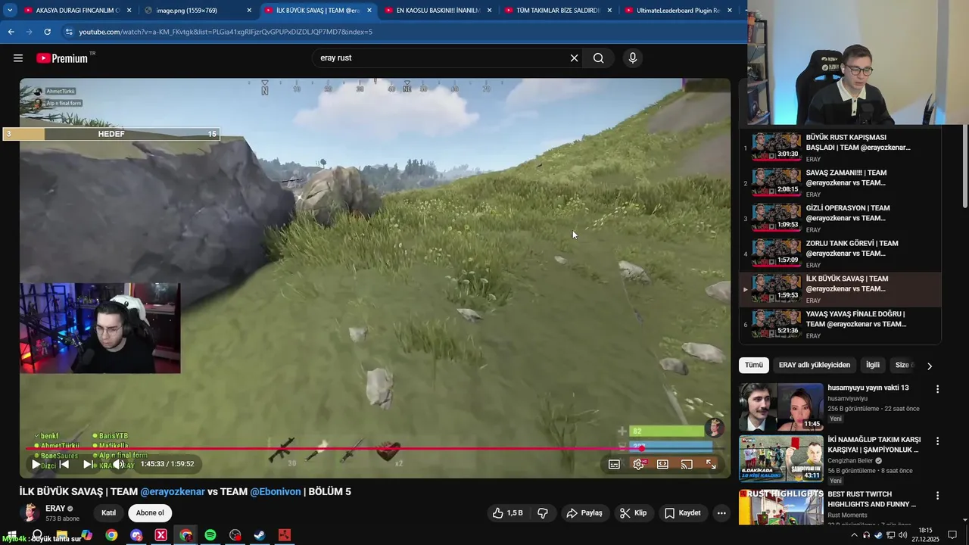Select the İlgili filter chip
The height and width of the screenshot is (545, 969).
(x=873, y=365)
